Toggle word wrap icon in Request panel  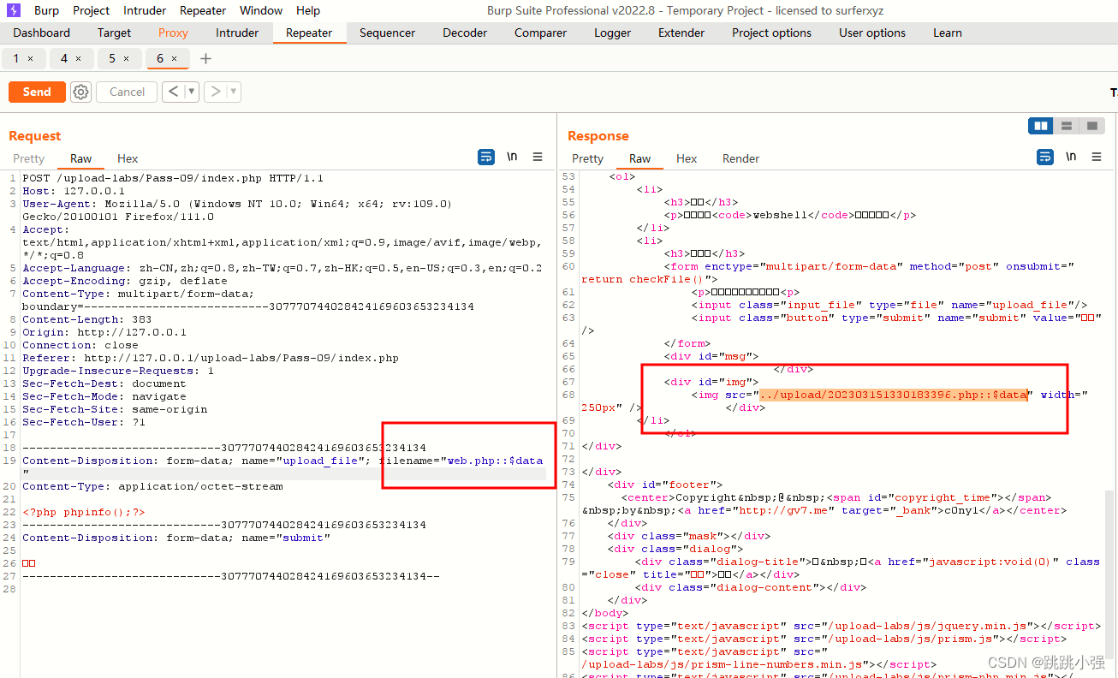coord(486,158)
